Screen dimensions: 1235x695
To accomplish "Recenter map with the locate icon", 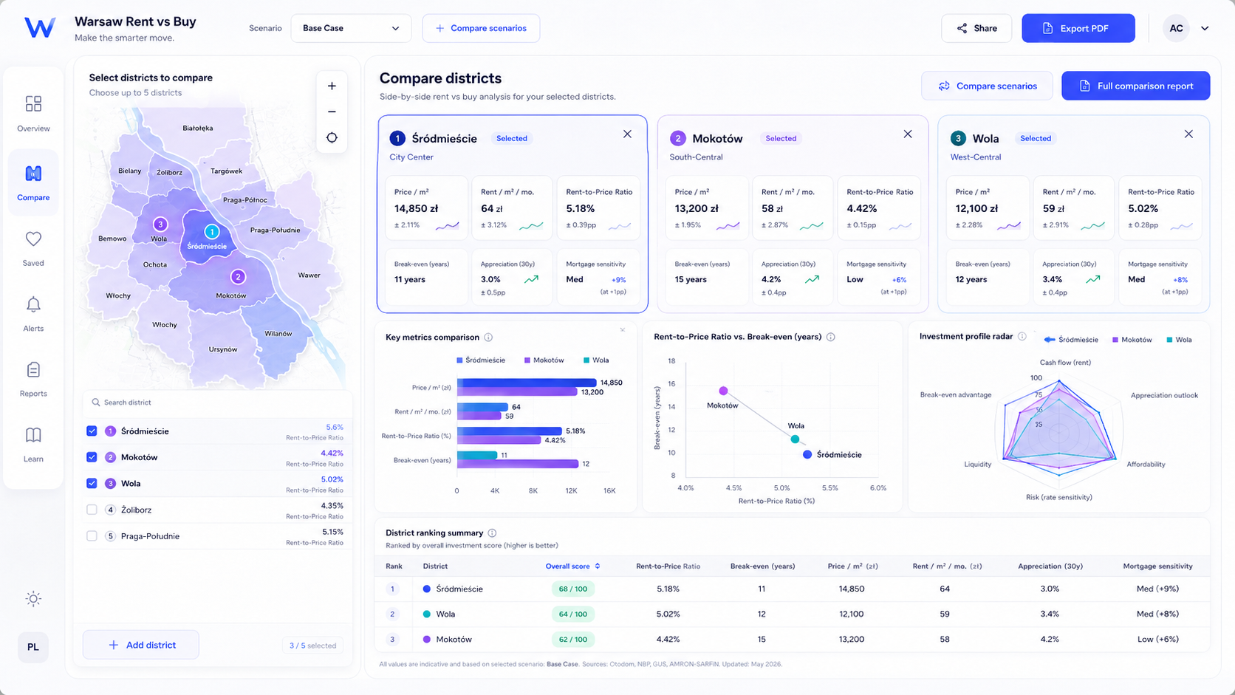I will [332, 138].
